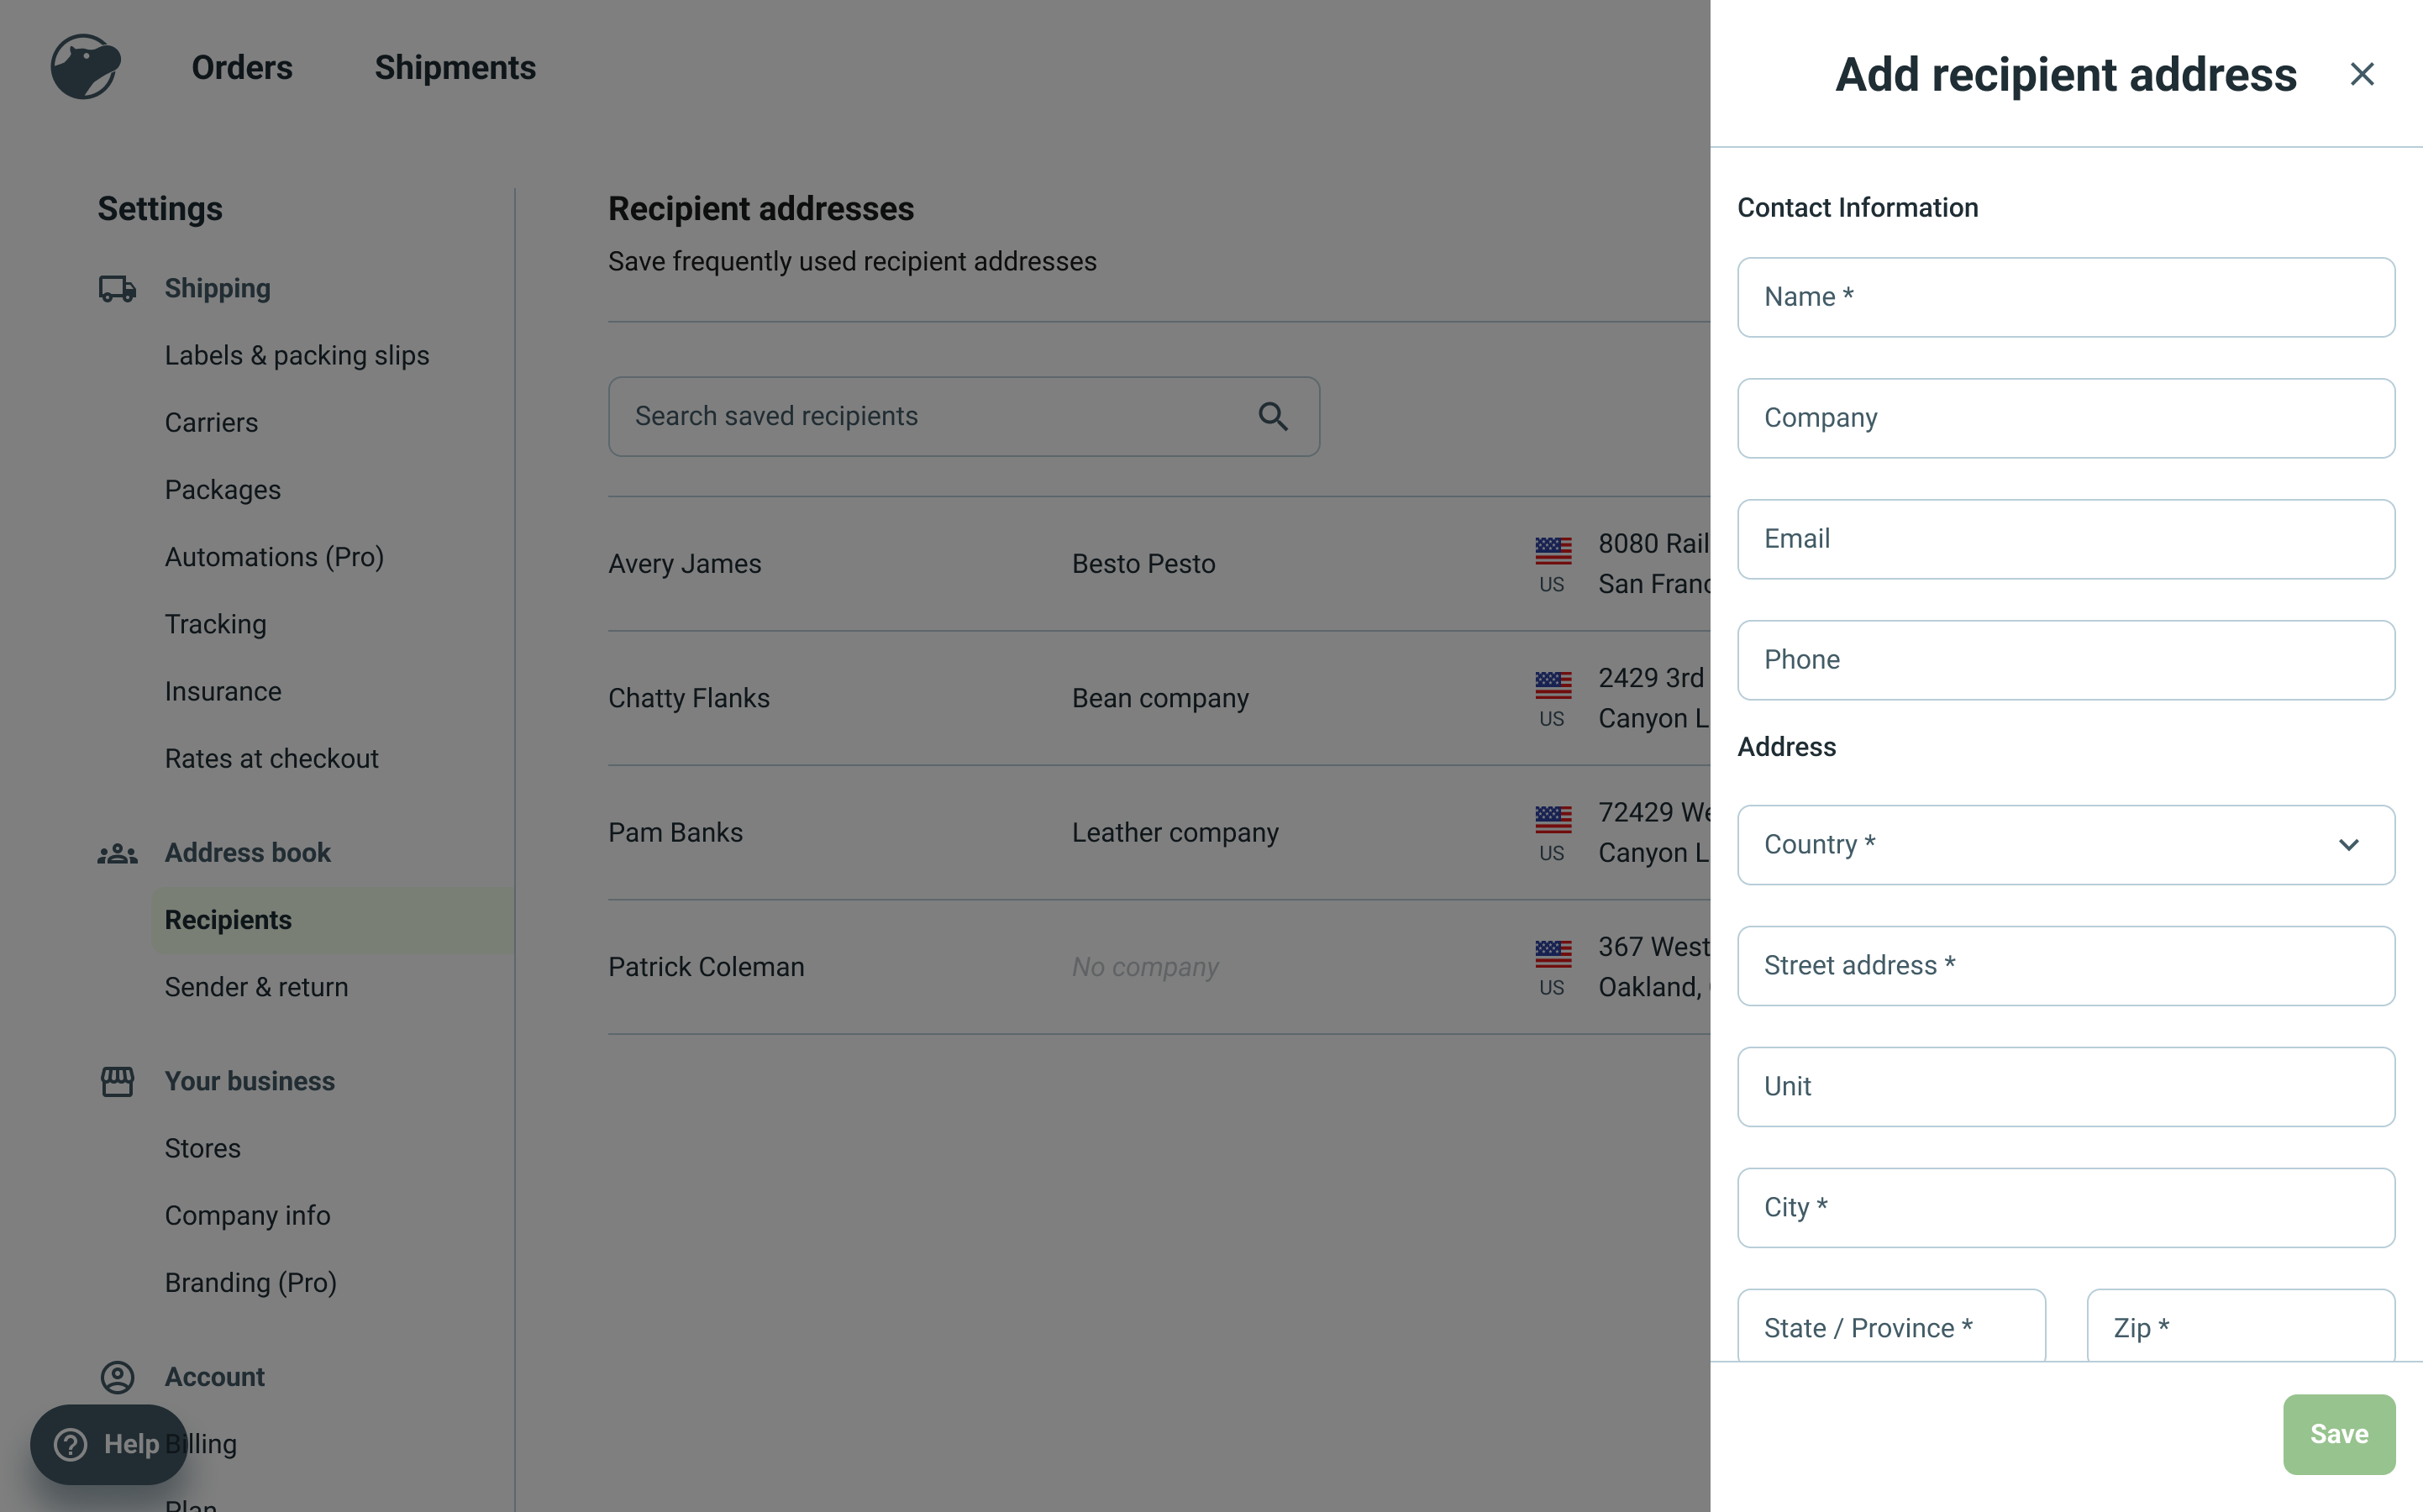Click the US flag in Patrick Coleman row

click(x=1553, y=953)
